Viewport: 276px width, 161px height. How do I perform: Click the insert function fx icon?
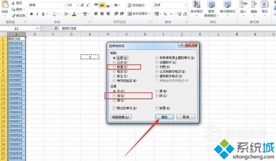[56, 28]
